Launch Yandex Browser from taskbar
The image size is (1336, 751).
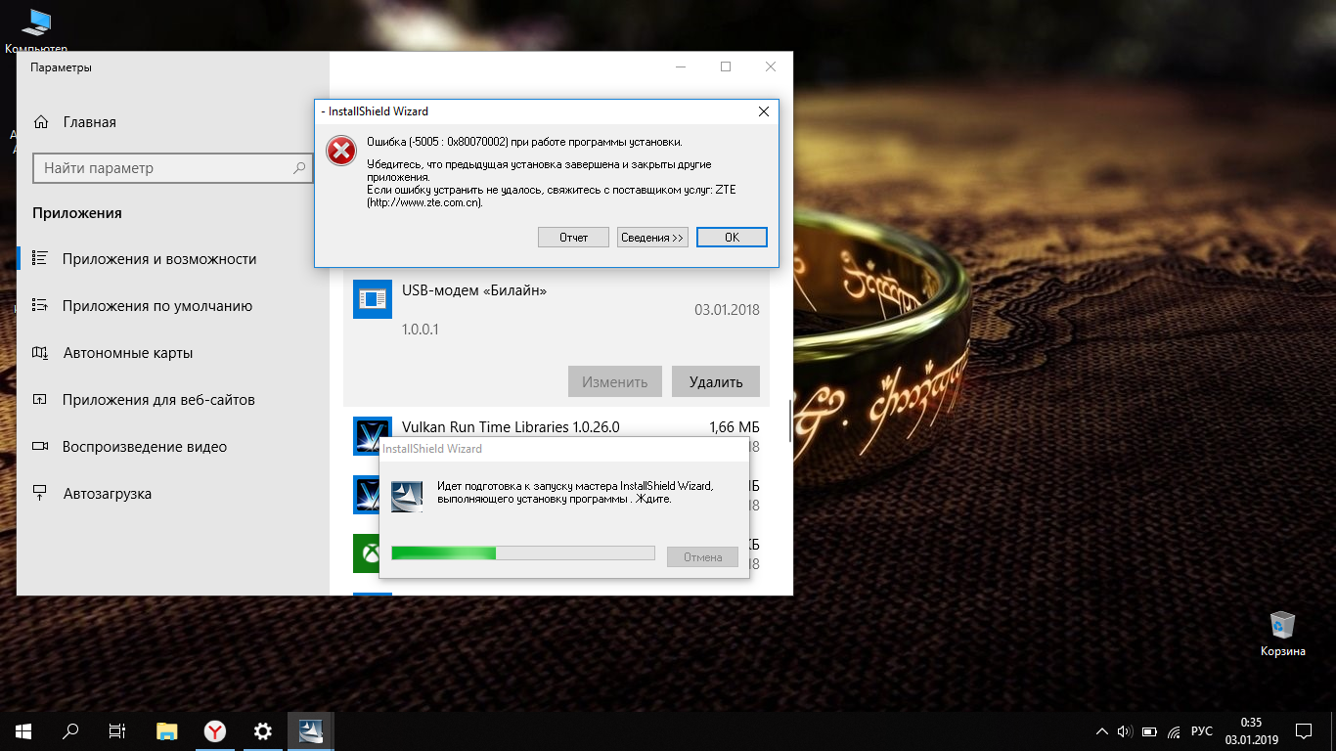[215, 730]
